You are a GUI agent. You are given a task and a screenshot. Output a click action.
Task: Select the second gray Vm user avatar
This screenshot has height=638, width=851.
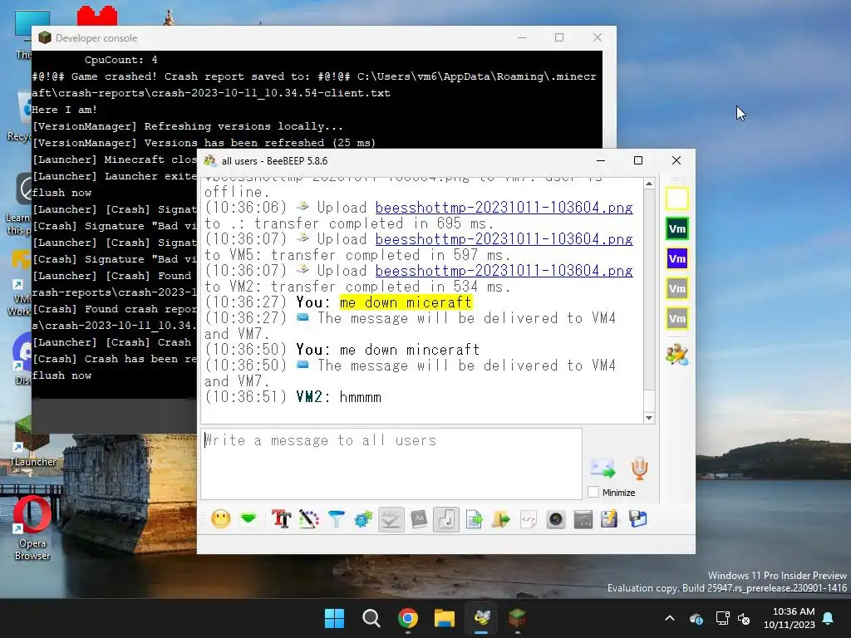(x=676, y=318)
